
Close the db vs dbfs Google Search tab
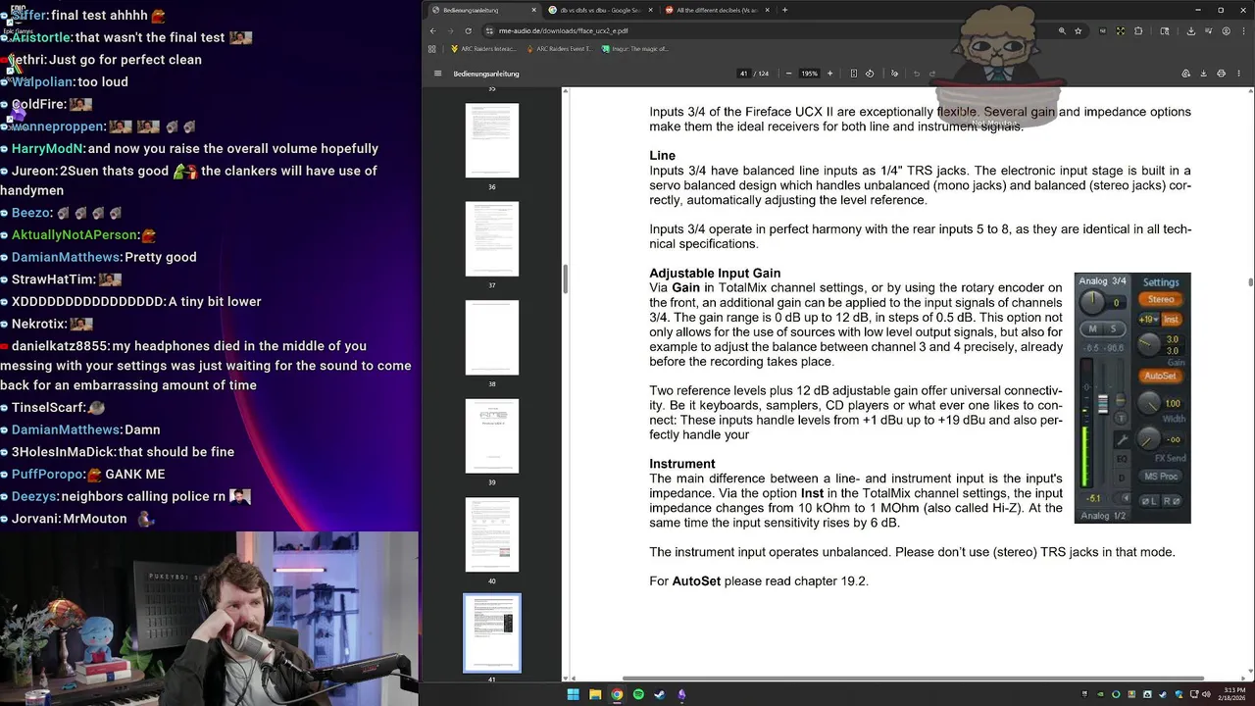[x=650, y=10]
